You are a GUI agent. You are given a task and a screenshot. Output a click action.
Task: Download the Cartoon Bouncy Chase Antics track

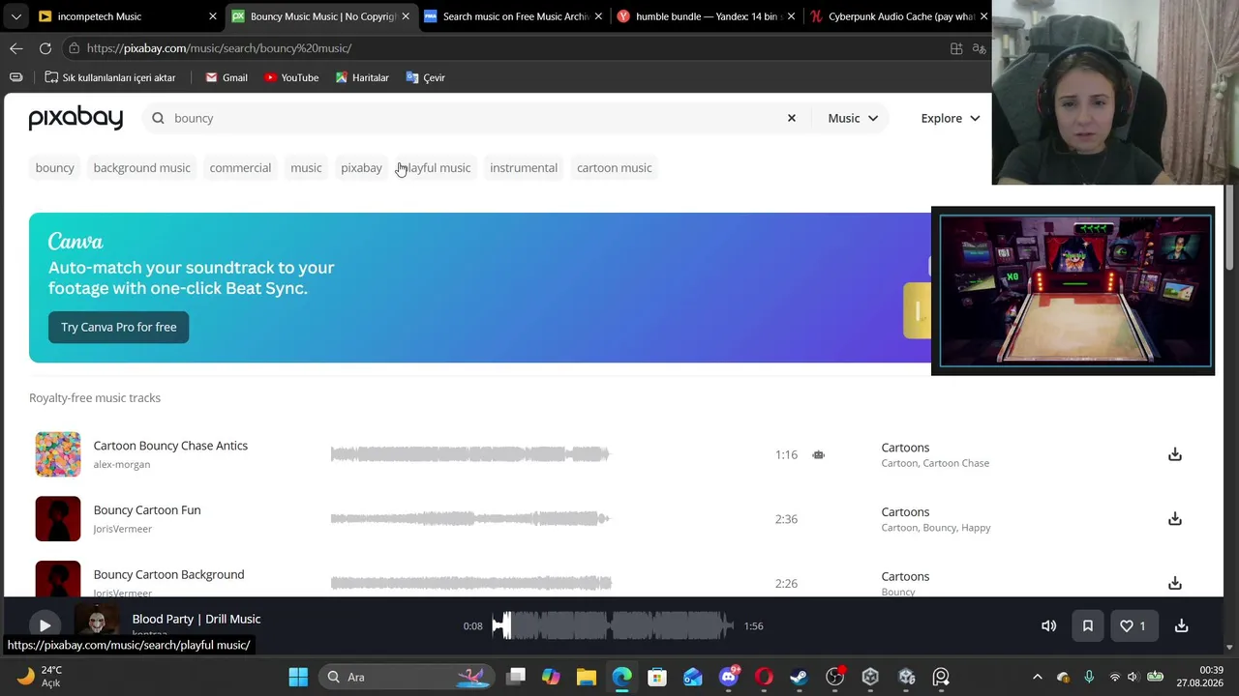coord(1174,454)
